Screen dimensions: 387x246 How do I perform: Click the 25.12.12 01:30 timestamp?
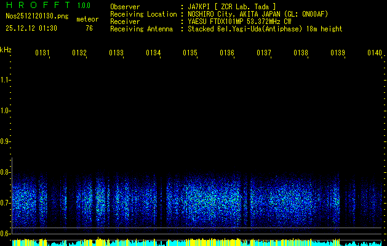31,28
